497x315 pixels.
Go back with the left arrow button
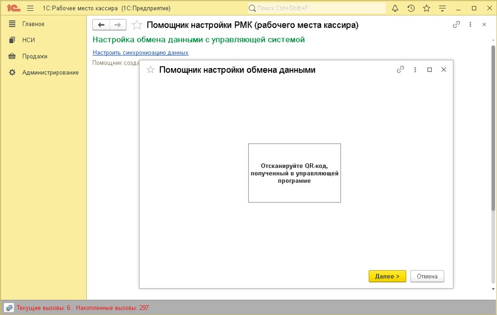click(x=101, y=25)
